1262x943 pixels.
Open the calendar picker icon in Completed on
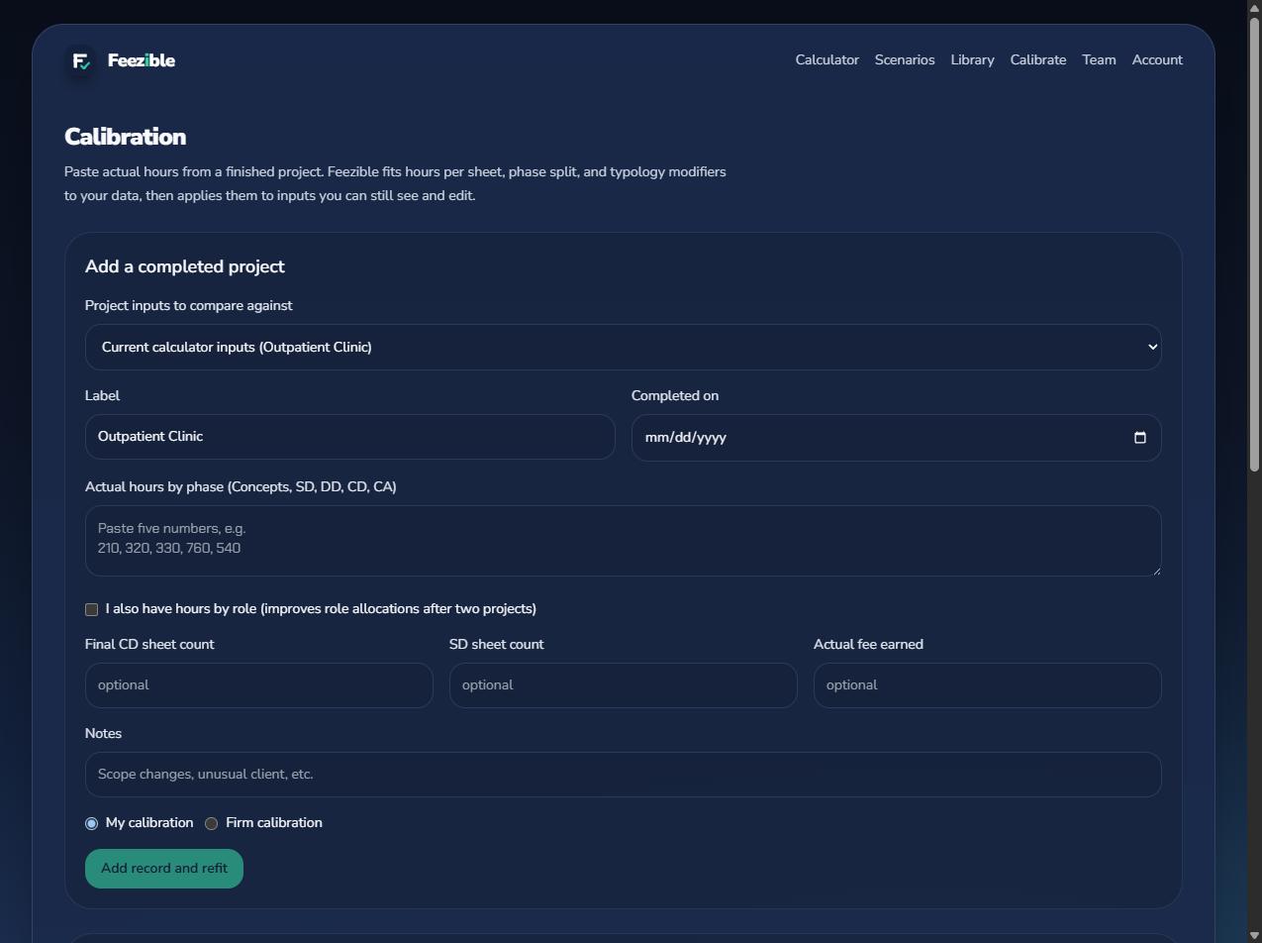point(1139,438)
